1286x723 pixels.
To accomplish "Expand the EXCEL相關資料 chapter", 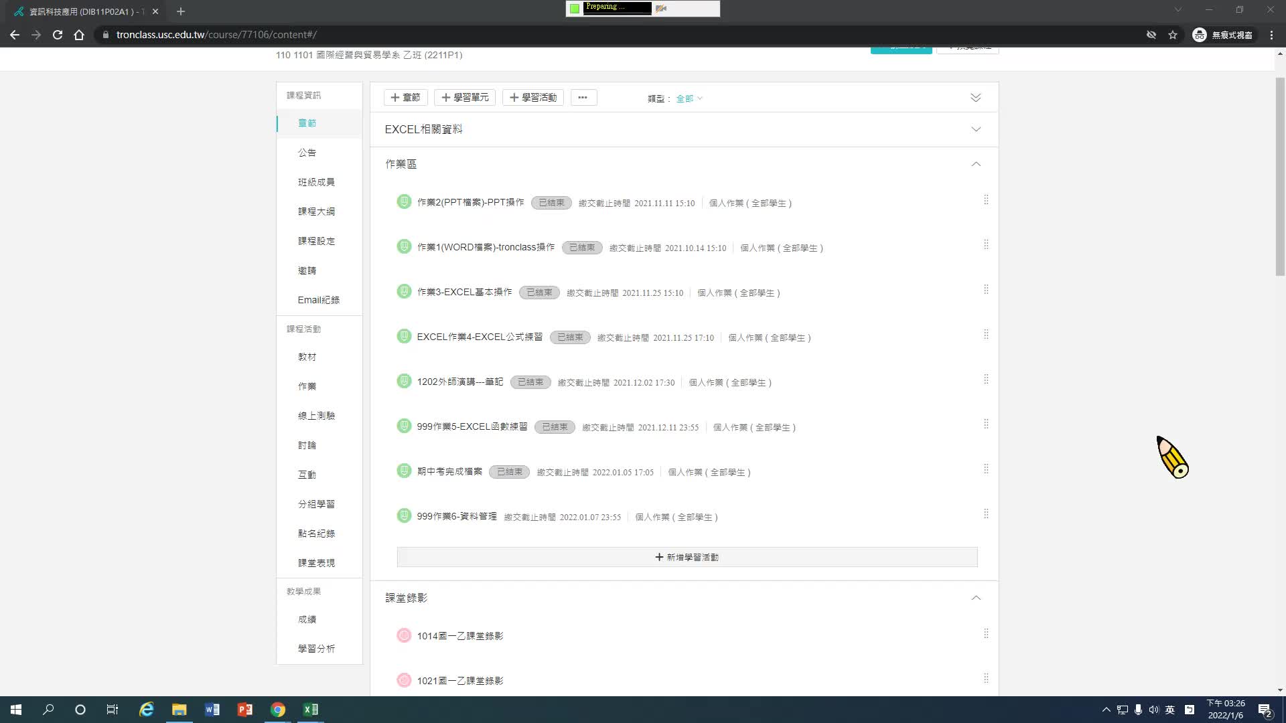I will (x=975, y=129).
